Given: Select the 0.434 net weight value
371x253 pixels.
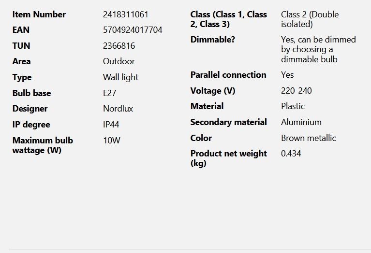Looking at the screenshot, I should click(x=291, y=154).
